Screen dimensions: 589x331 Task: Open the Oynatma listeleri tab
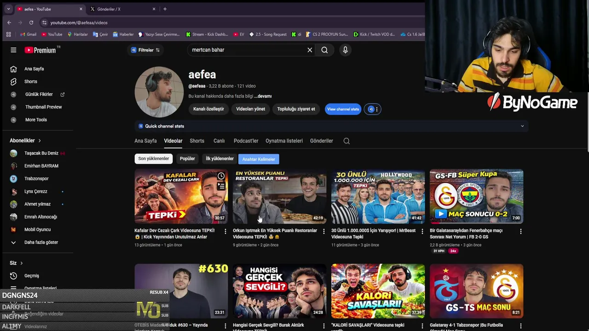[x=284, y=141]
